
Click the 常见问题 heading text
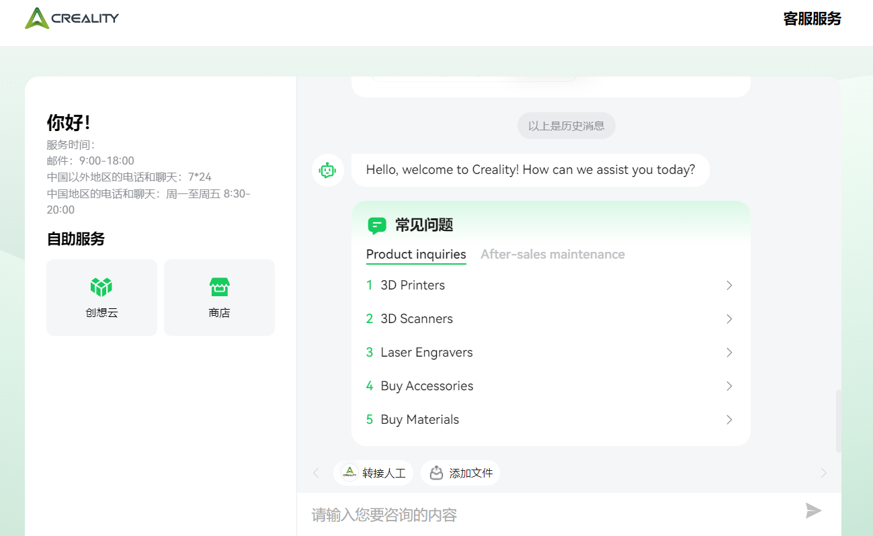click(424, 225)
